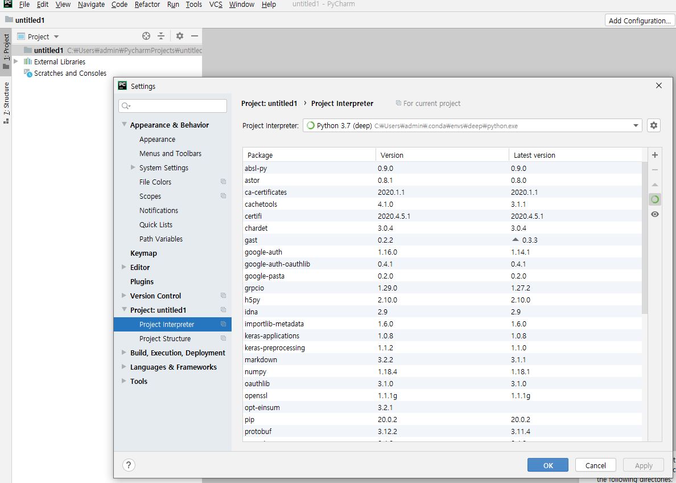Viewport: 676px width, 483px height.
Task: Open Project panel gear options
Action: [x=180, y=36]
